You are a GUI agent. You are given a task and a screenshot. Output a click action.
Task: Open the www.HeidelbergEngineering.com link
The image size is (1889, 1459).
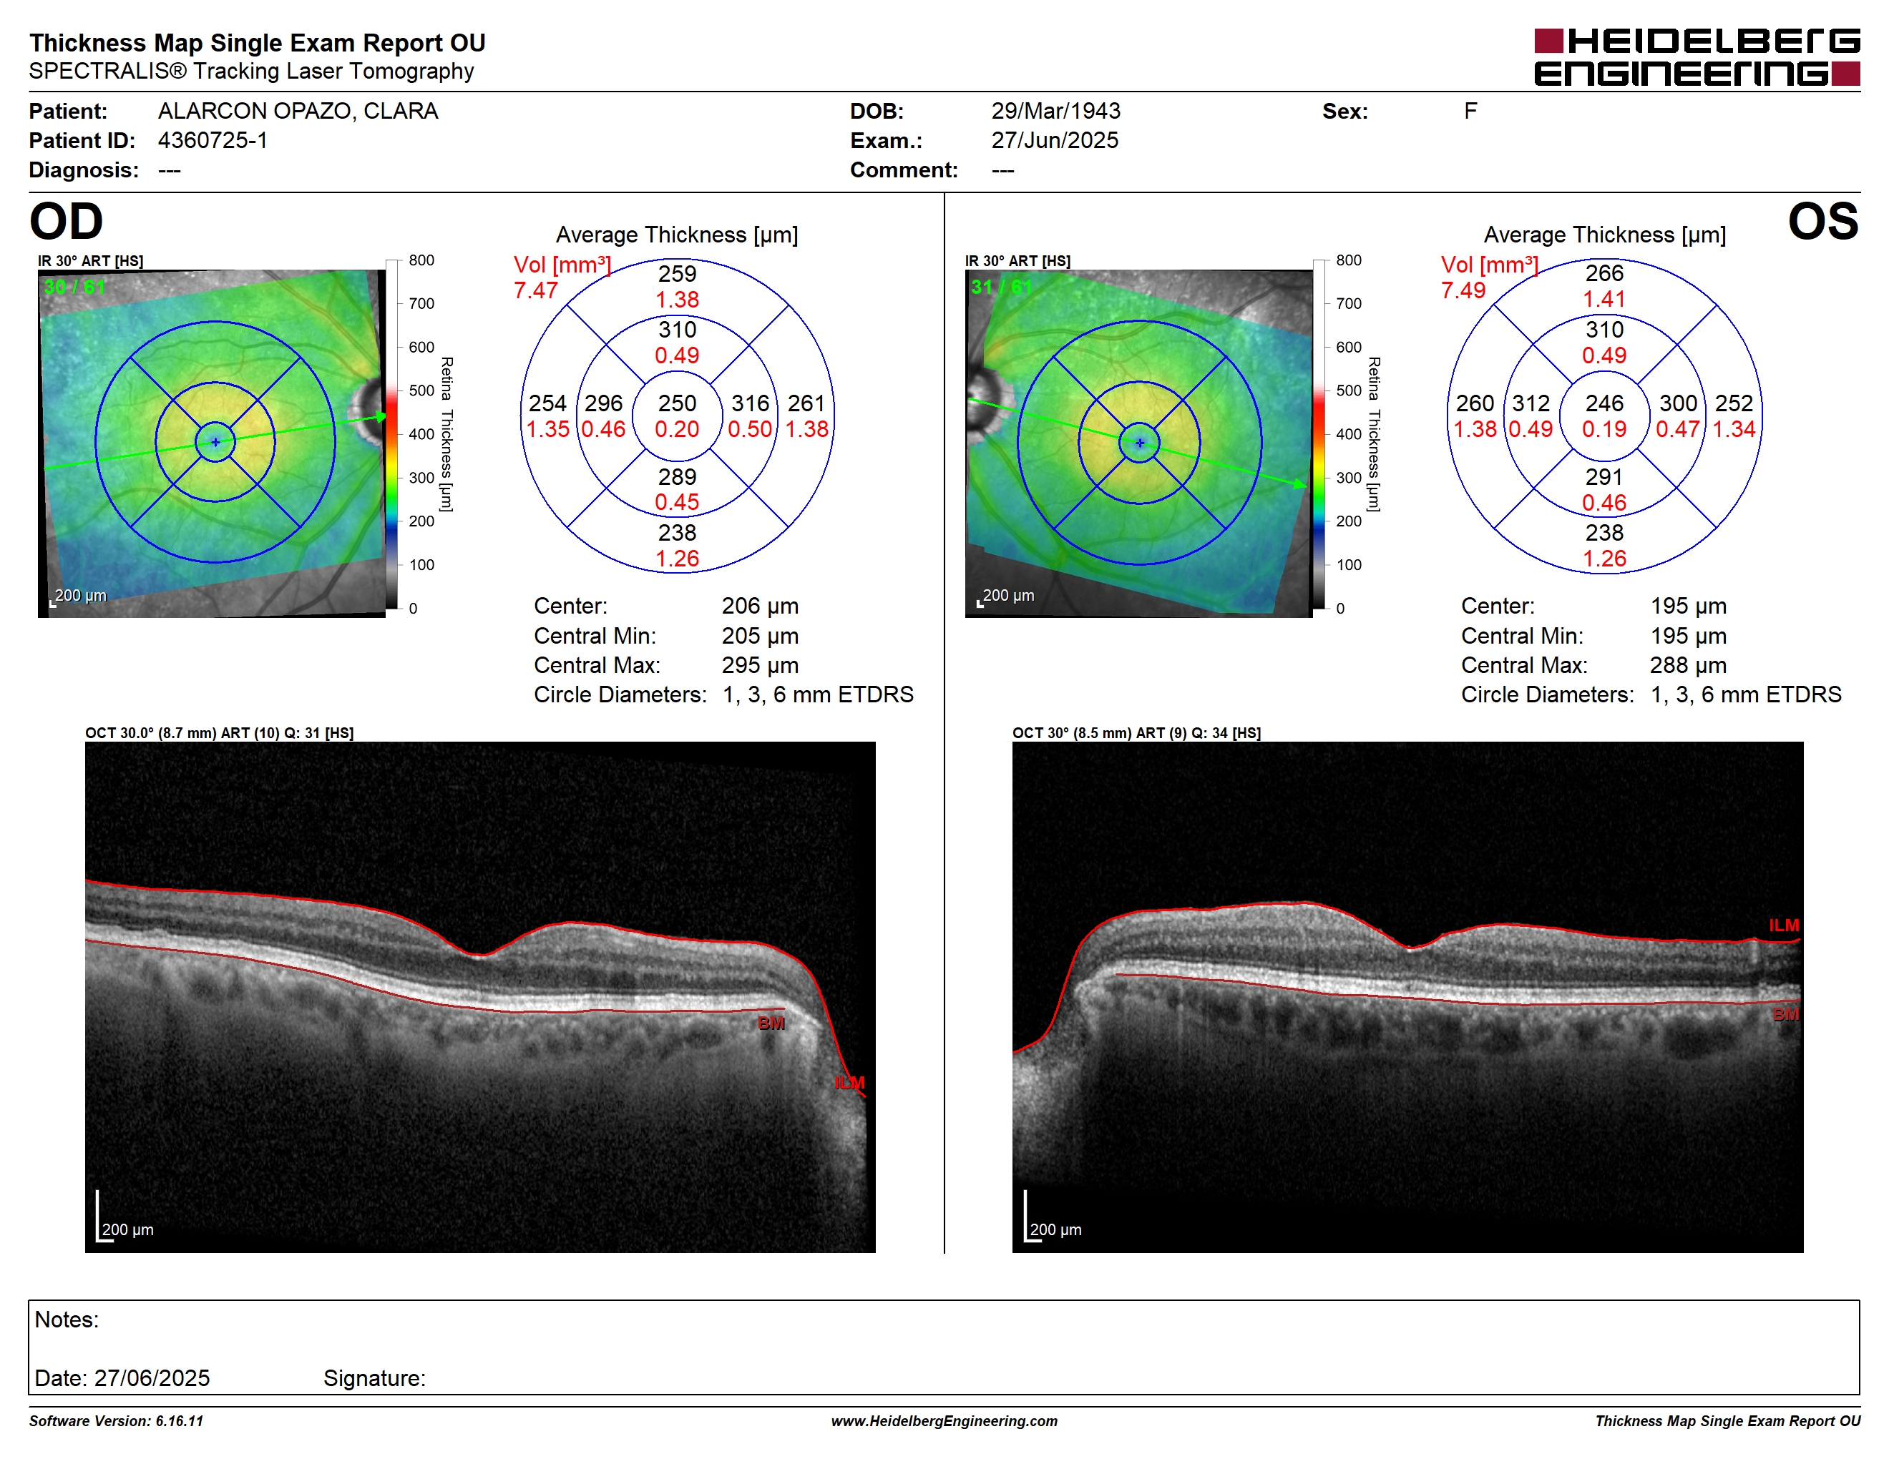(x=944, y=1421)
